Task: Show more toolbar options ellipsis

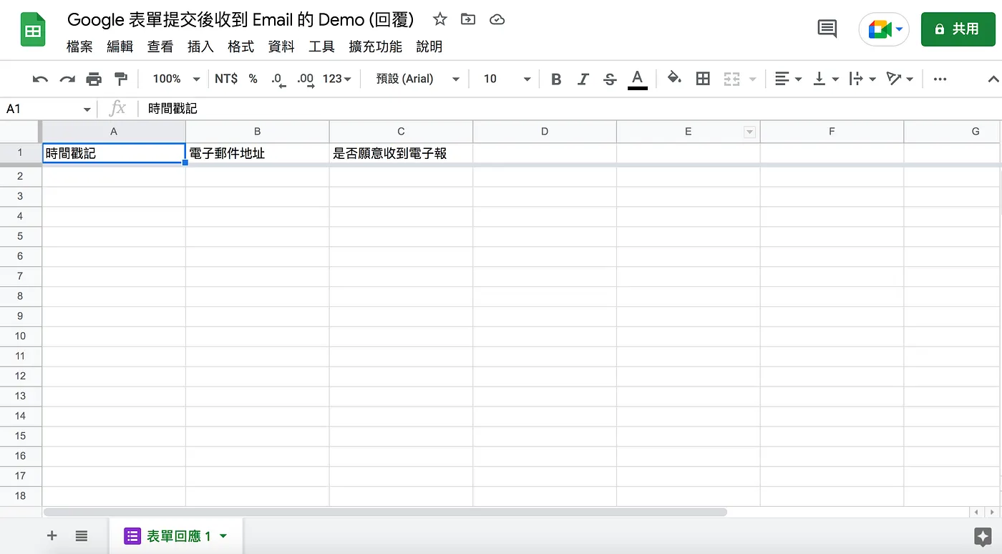Action: click(940, 79)
